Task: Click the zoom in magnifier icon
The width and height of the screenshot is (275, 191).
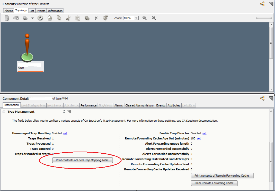Action: click(x=154, y=18)
